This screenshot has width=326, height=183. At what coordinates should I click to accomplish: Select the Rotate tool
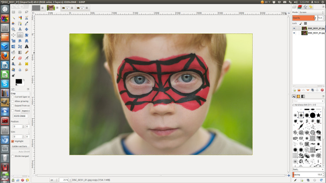point(27,35)
